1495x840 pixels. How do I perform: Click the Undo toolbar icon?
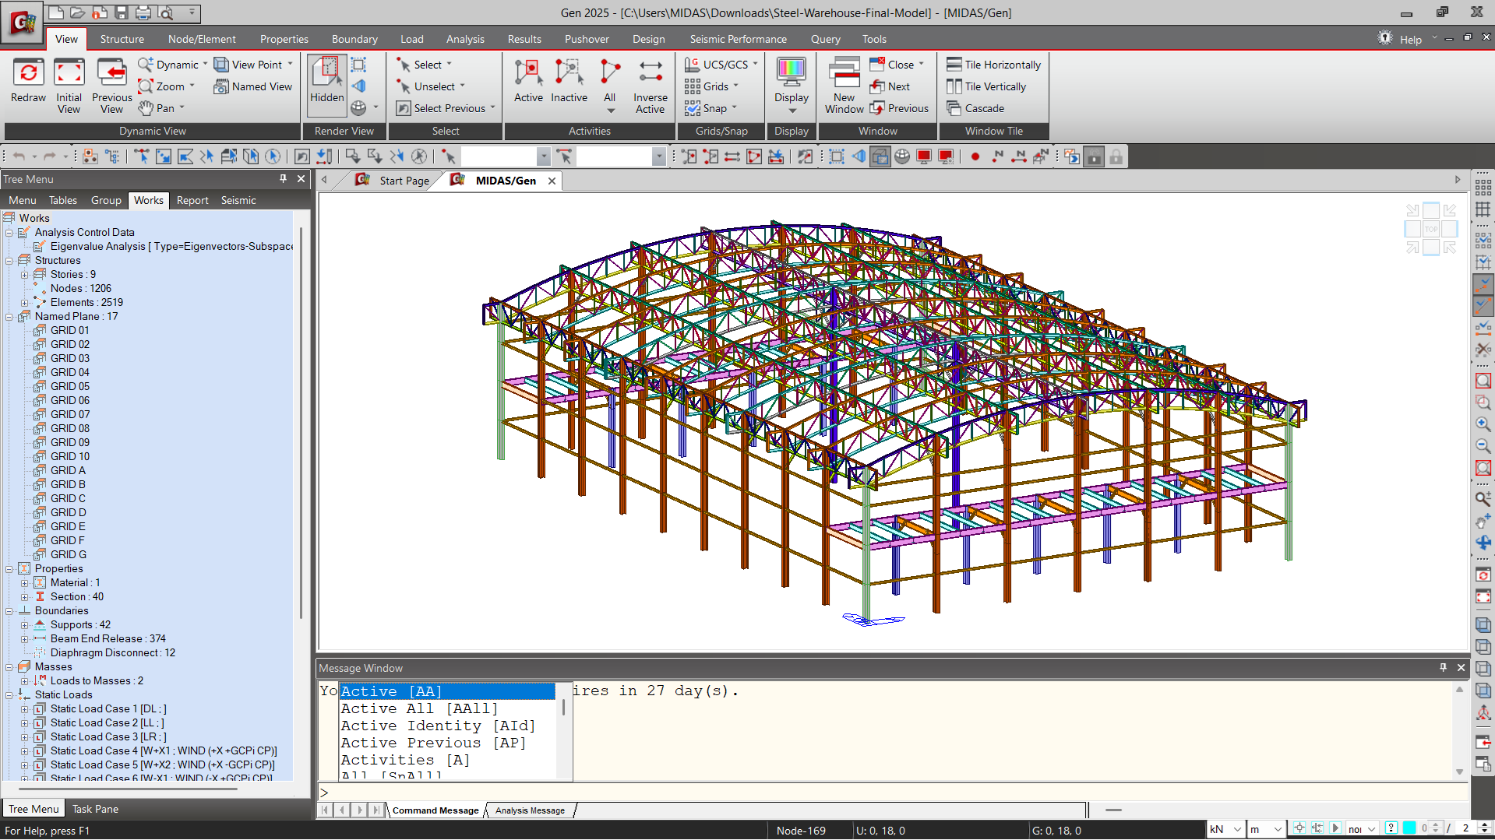[x=19, y=156]
